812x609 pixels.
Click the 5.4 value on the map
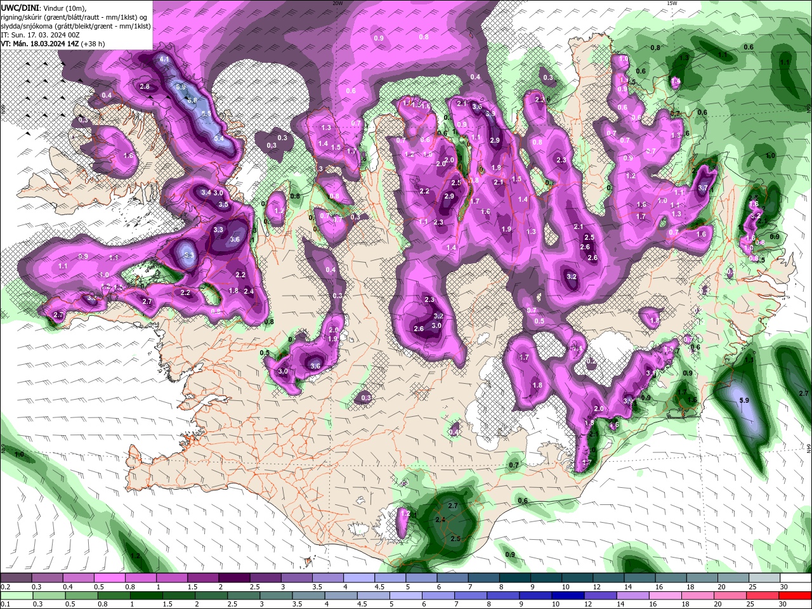tap(219, 138)
